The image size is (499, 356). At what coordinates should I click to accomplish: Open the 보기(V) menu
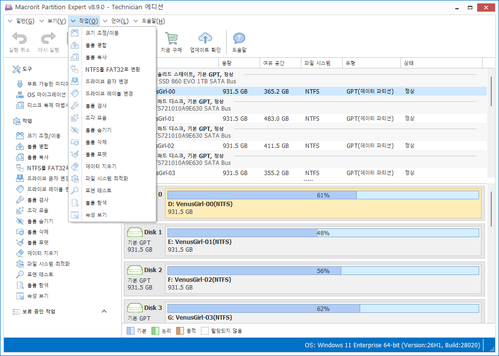tap(53, 21)
